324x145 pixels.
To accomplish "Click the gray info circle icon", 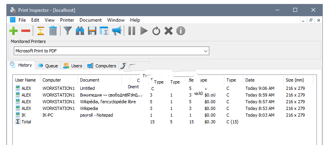I will coord(181,31).
